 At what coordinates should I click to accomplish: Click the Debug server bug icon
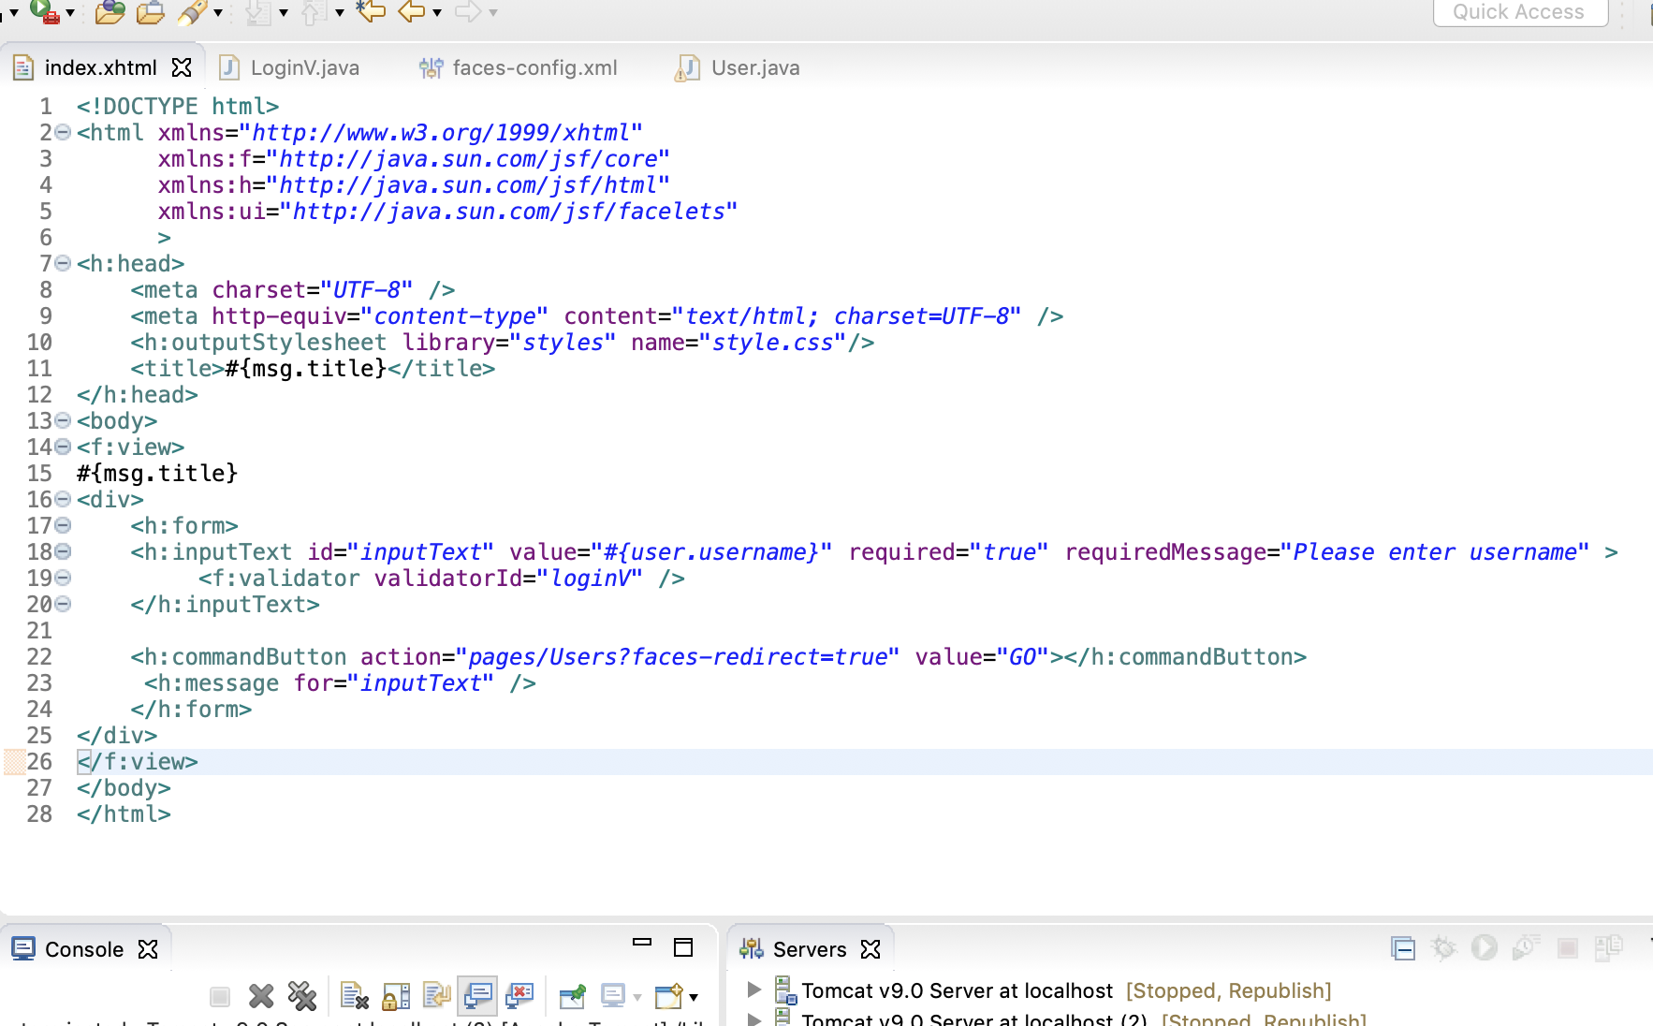tap(1443, 948)
